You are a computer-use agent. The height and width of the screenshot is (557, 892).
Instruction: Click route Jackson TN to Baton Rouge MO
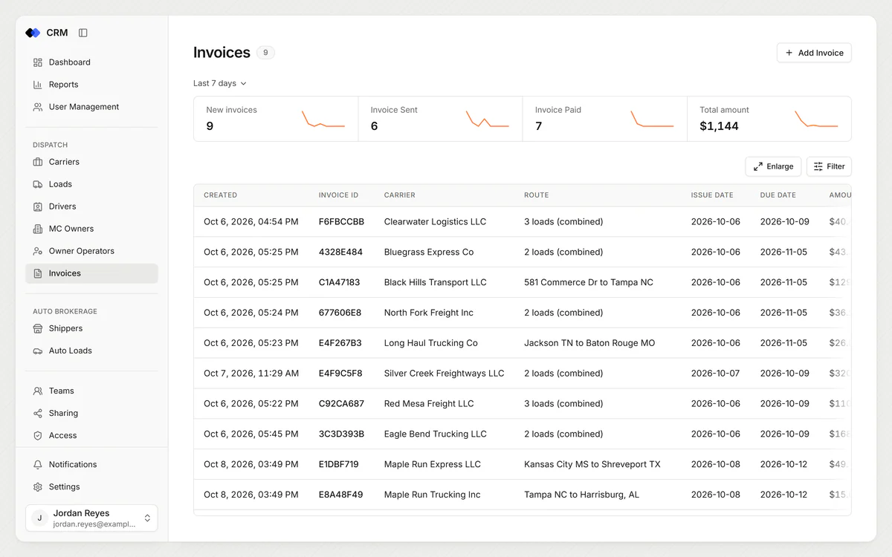click(589, 343)
